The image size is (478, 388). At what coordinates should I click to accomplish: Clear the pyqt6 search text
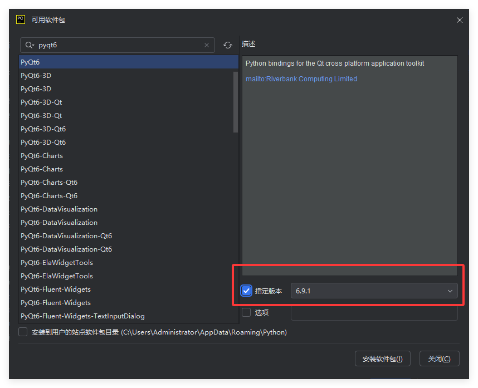206,45
